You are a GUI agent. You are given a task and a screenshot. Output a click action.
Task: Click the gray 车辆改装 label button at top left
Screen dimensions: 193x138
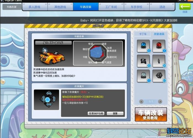point(12,7)
